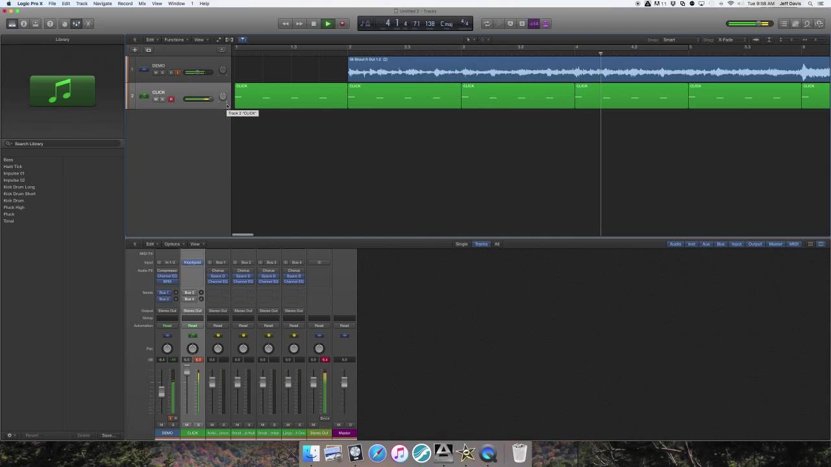The height and width of the screenshot is (467, 831).
Task: Toggle the purple Metronome click button
Action: click(x=545, y=24)
